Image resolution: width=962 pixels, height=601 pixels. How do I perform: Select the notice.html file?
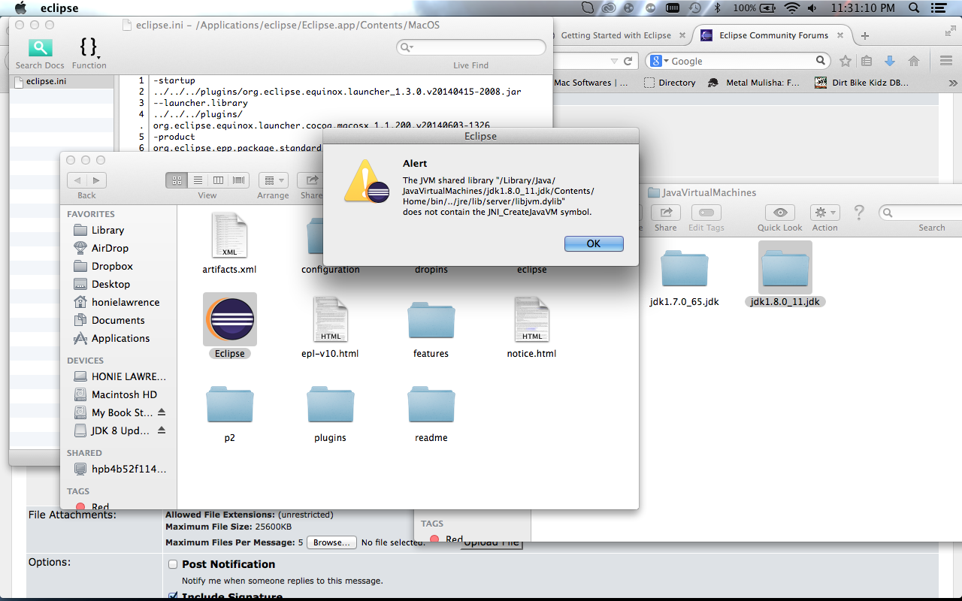point(532,319)
